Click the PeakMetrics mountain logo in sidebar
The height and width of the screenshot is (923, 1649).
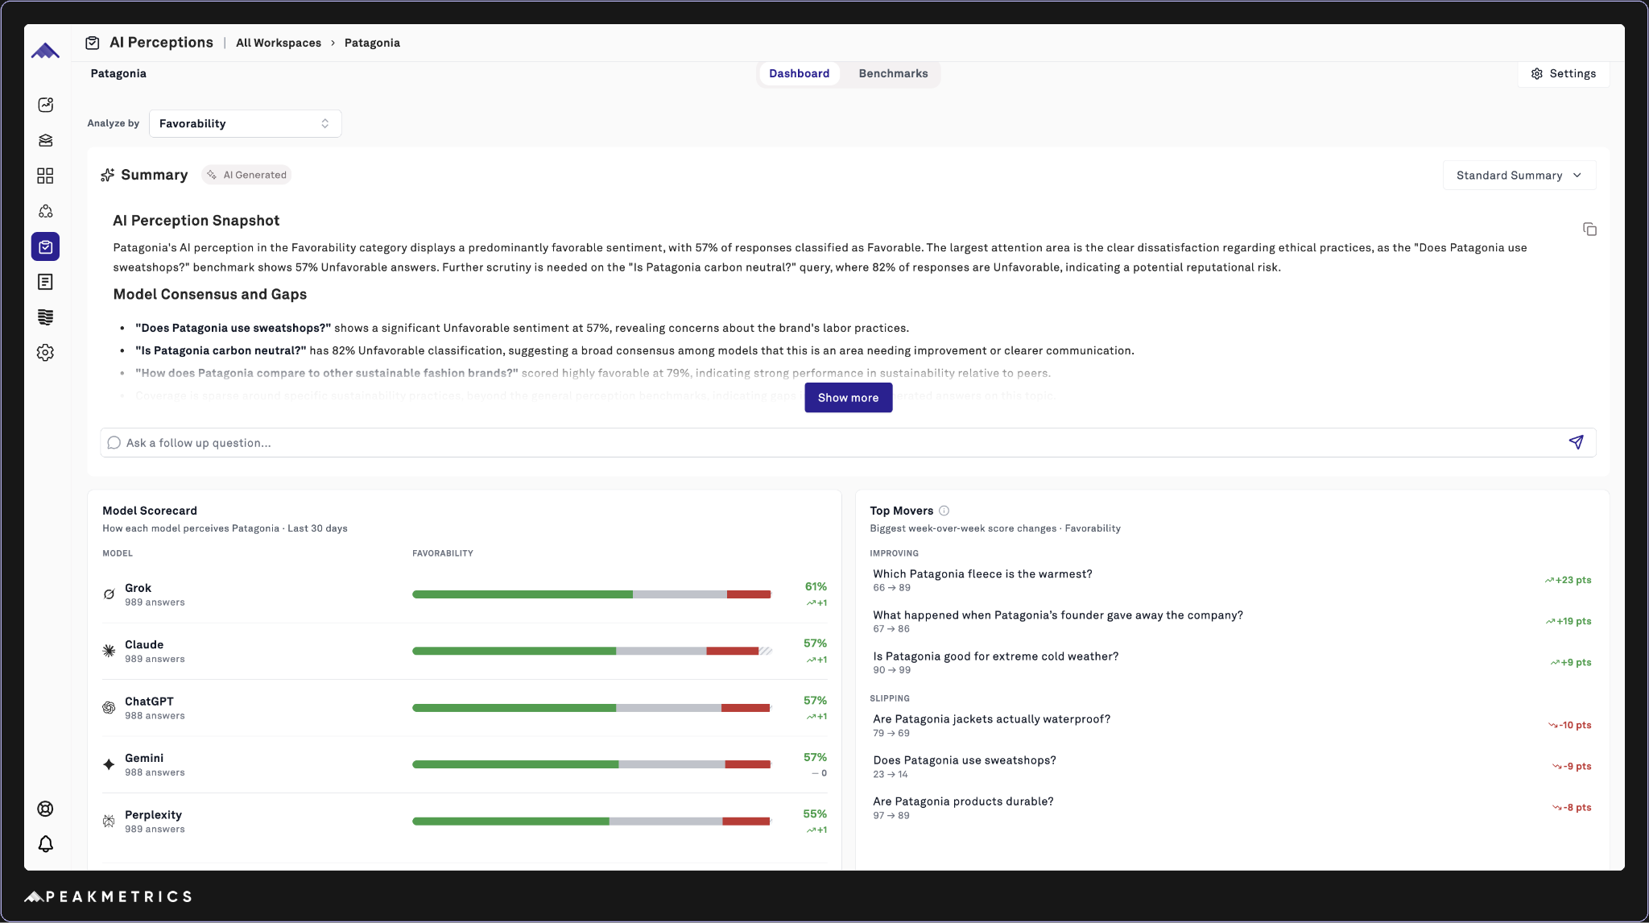(45, 51)
